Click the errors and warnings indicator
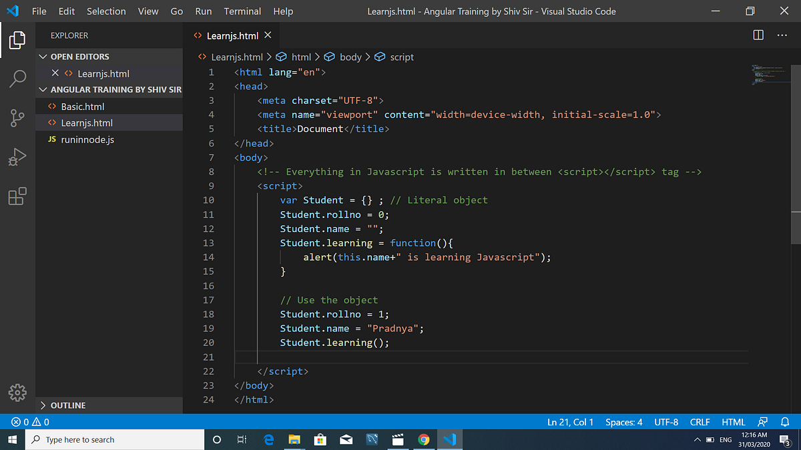This screenshot has width=801, height=450. 22,421
